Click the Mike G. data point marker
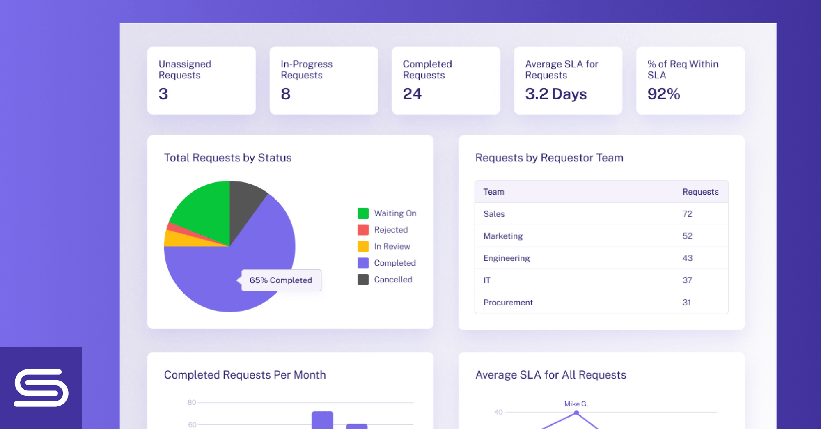 click(x=576, y=413)
